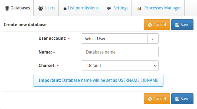Switch to the Databases tab

point(17,8)
